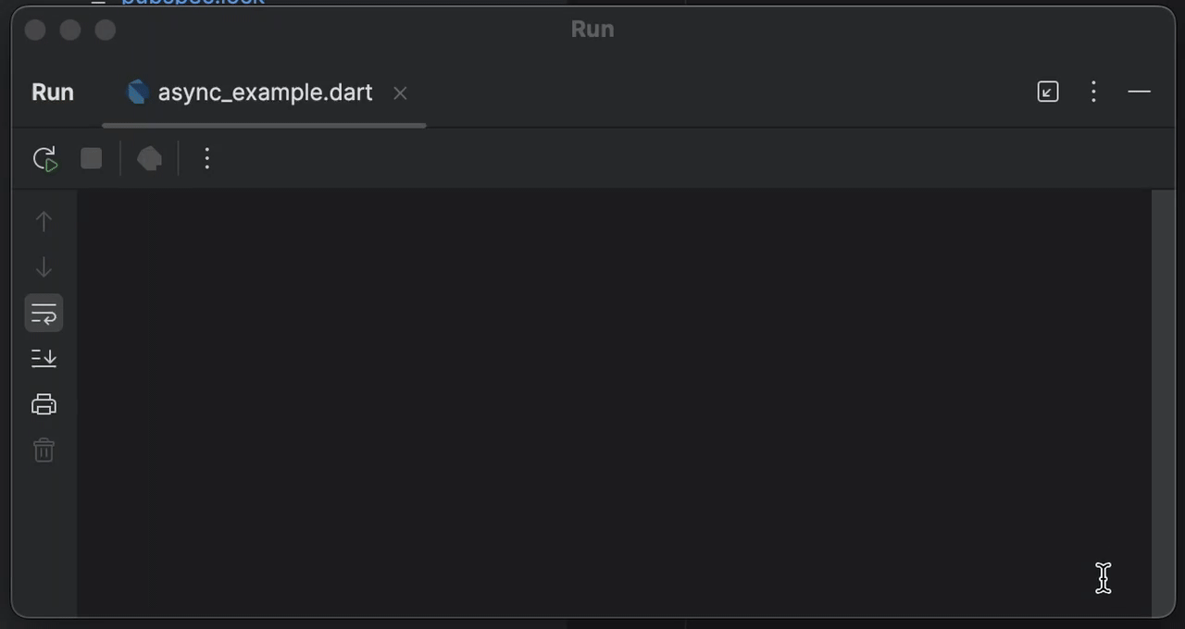Toggle scroll to end of console
Image resolution: width=1185 pixels, height=629 pixels.
click(44, 358)
